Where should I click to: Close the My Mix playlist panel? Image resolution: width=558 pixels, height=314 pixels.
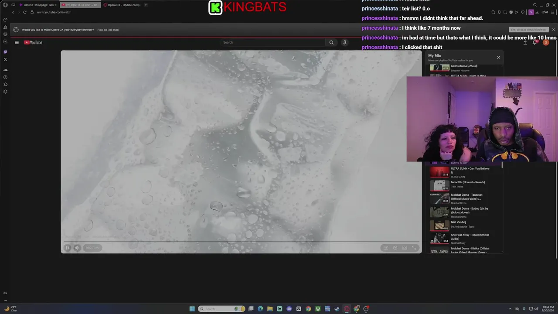pyautogui.click(x=499, y=57)
